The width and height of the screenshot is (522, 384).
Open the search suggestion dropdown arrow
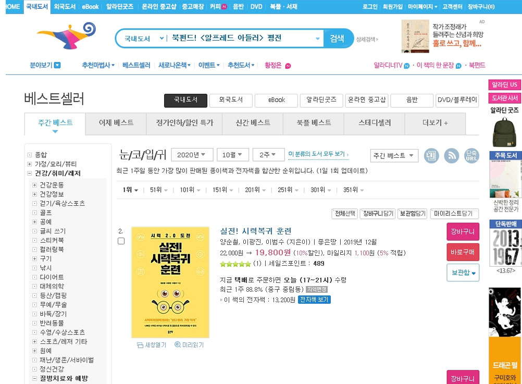[317, 39]
